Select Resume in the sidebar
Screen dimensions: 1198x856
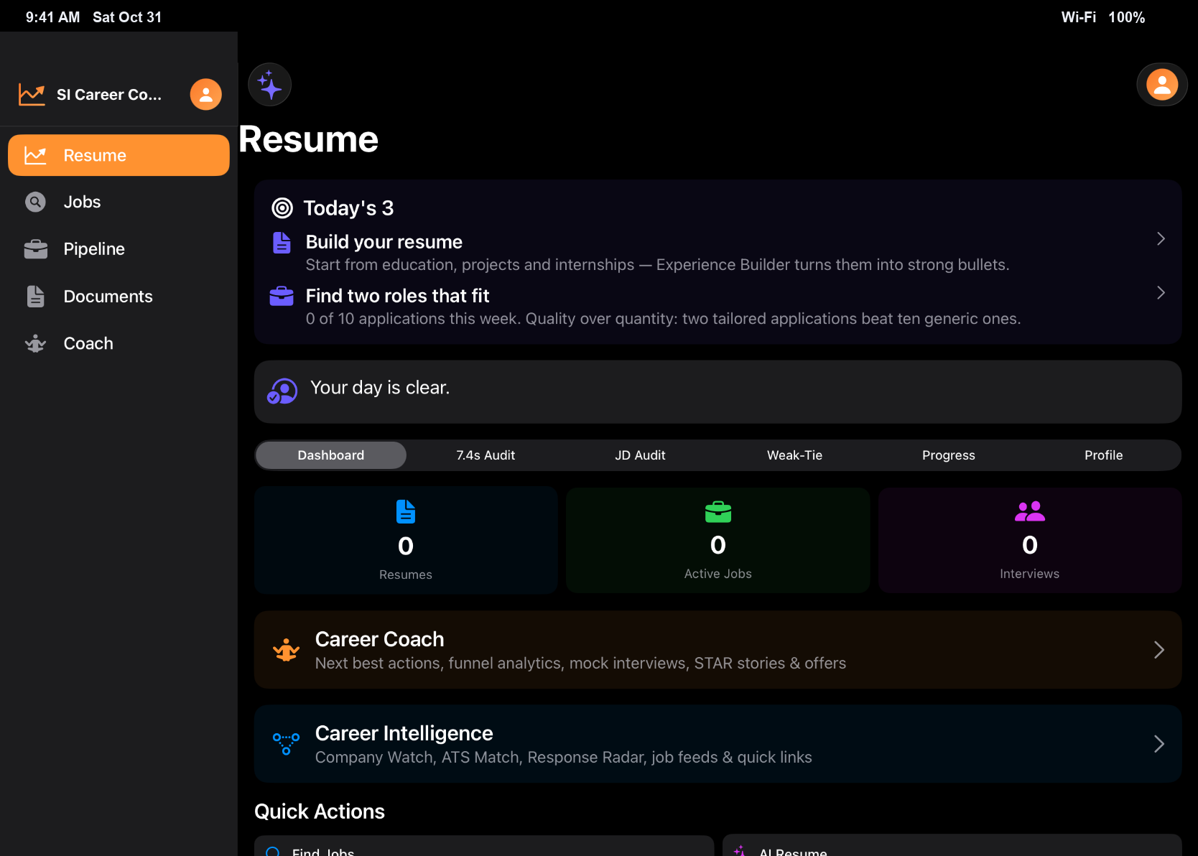tap(119, 155)
